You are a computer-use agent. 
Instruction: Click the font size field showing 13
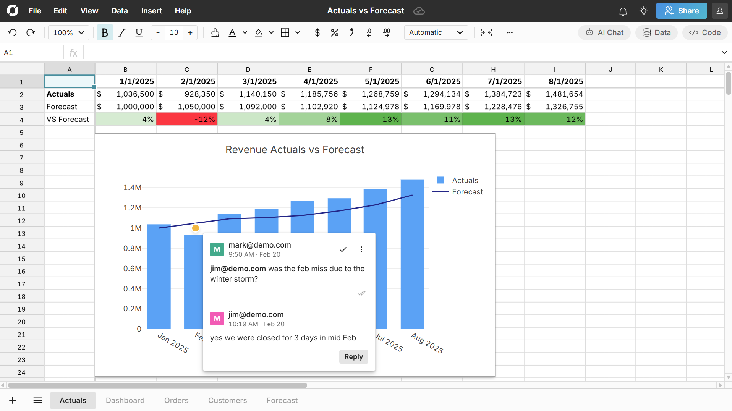(x=174, y=33)
